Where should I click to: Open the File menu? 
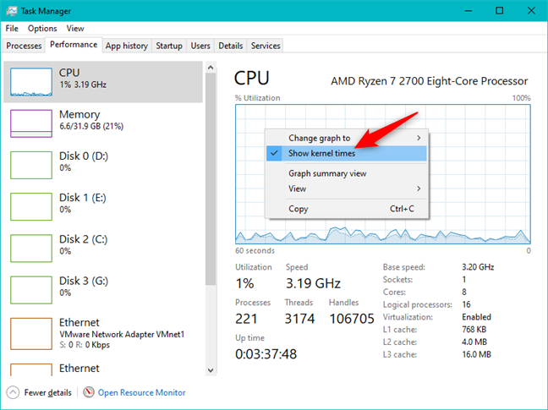pos(12,28)
